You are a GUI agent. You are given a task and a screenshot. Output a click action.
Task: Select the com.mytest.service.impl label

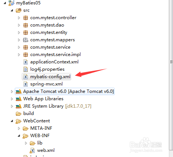tap(55, 55)
